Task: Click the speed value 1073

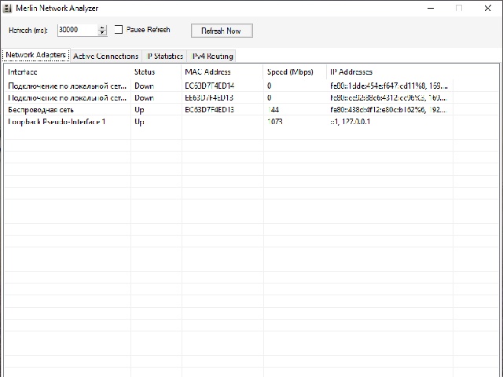Action: [x=275, y=122]
